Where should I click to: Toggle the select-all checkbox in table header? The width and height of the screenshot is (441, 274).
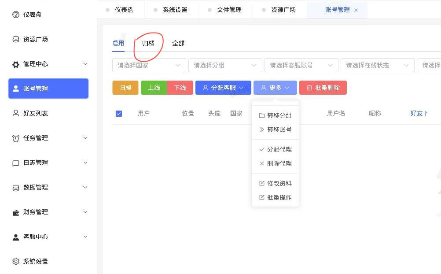(x=119, y=114)
